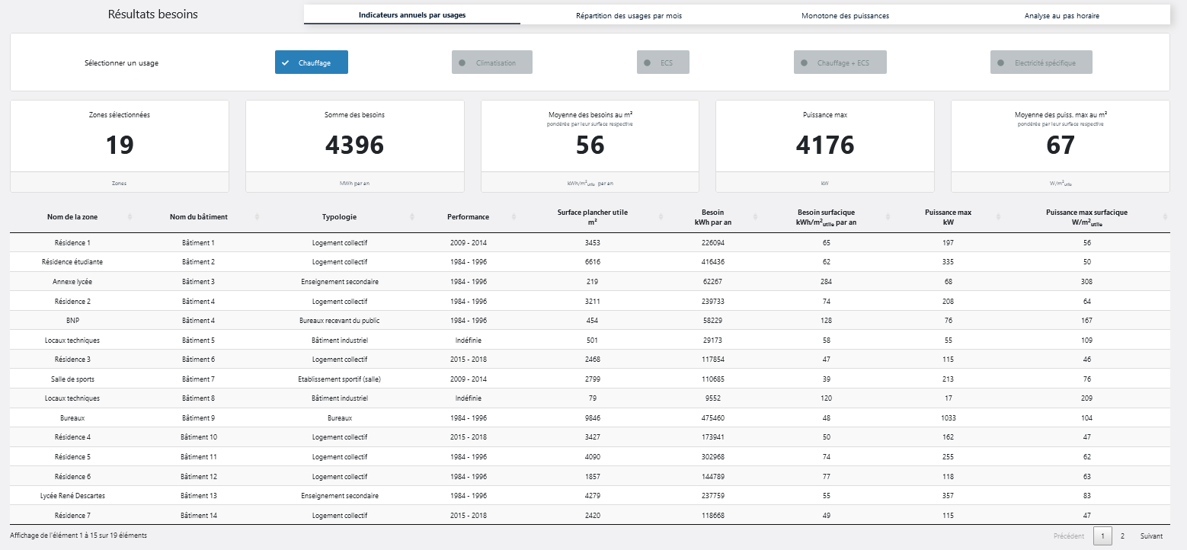
Task: Click the besoin surfacique value 284
Action: [827, 282]
